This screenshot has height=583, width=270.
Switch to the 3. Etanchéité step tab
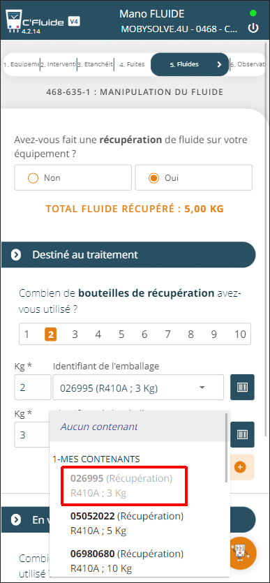point(95,64)
